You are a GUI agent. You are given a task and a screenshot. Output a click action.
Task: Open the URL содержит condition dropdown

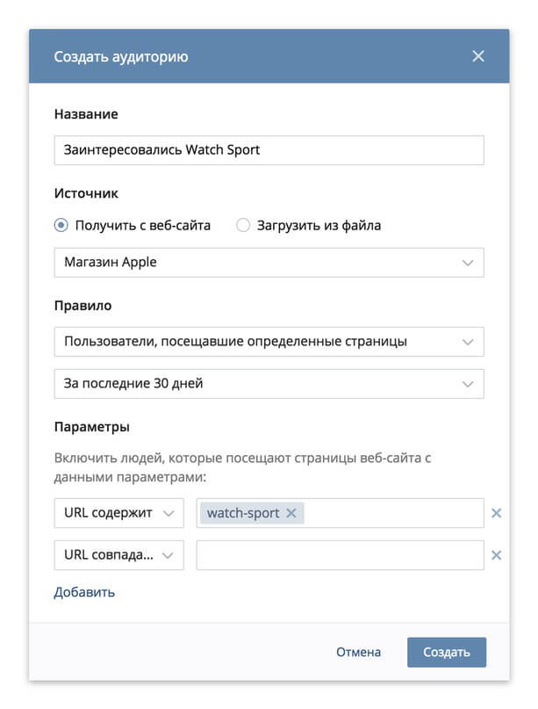tap(118, 513)
